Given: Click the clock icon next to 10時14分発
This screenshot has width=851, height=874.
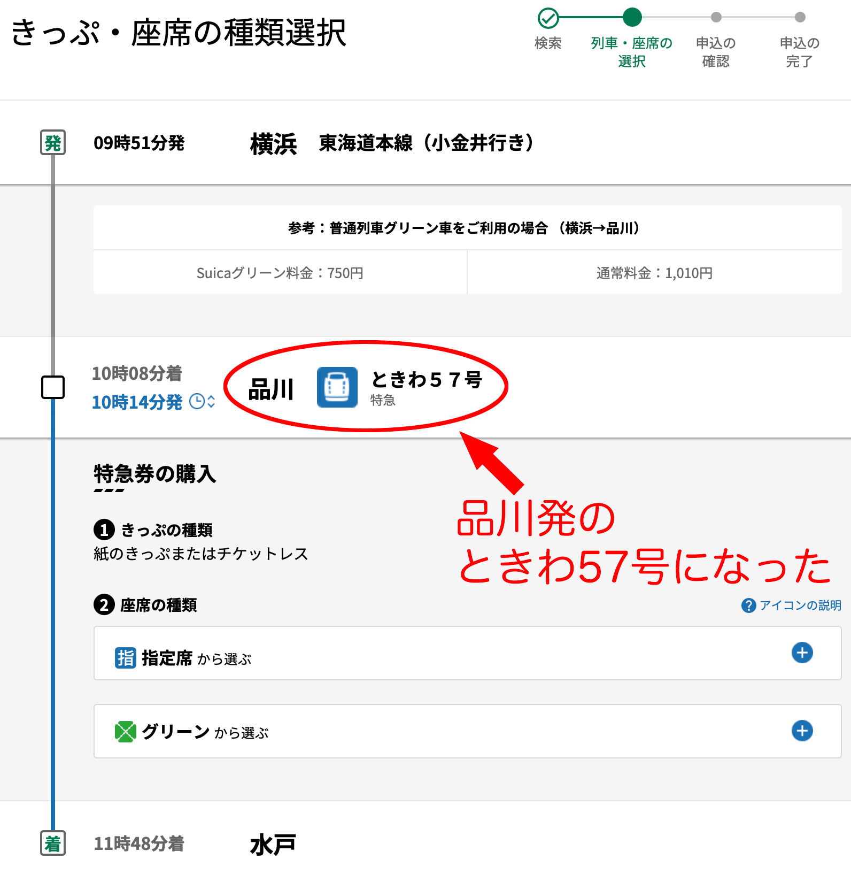Looking at the screenshot, I should click(x=197, y=402).
